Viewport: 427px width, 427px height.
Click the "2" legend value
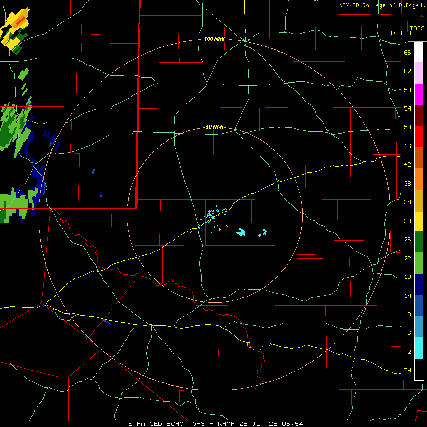409,352
